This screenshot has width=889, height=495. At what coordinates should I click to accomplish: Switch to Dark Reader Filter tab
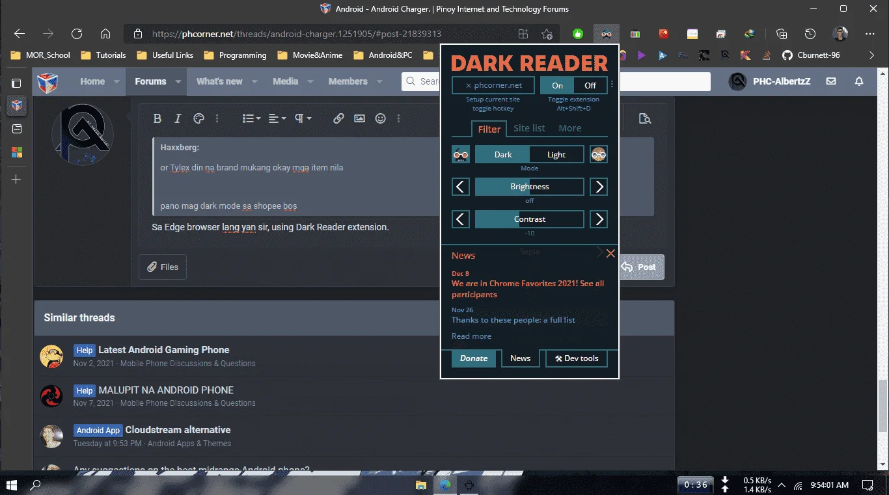click(x=489, y=129)
